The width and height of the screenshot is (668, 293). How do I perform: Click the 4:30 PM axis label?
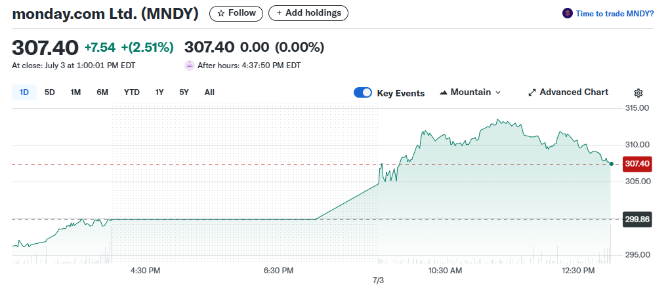pyautogui.click(x=146, y=271)
